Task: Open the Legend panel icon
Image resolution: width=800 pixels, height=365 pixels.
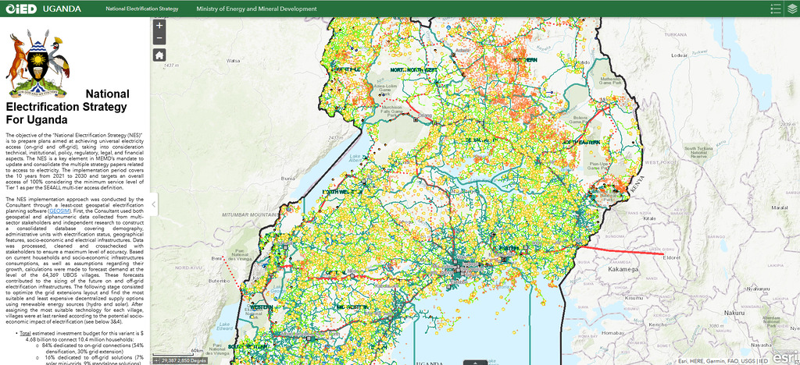Action: click(775, 9)
